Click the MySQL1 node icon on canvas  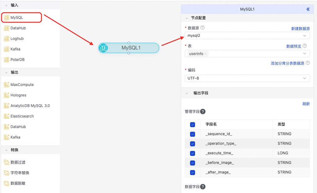click(x=103, y=48)
